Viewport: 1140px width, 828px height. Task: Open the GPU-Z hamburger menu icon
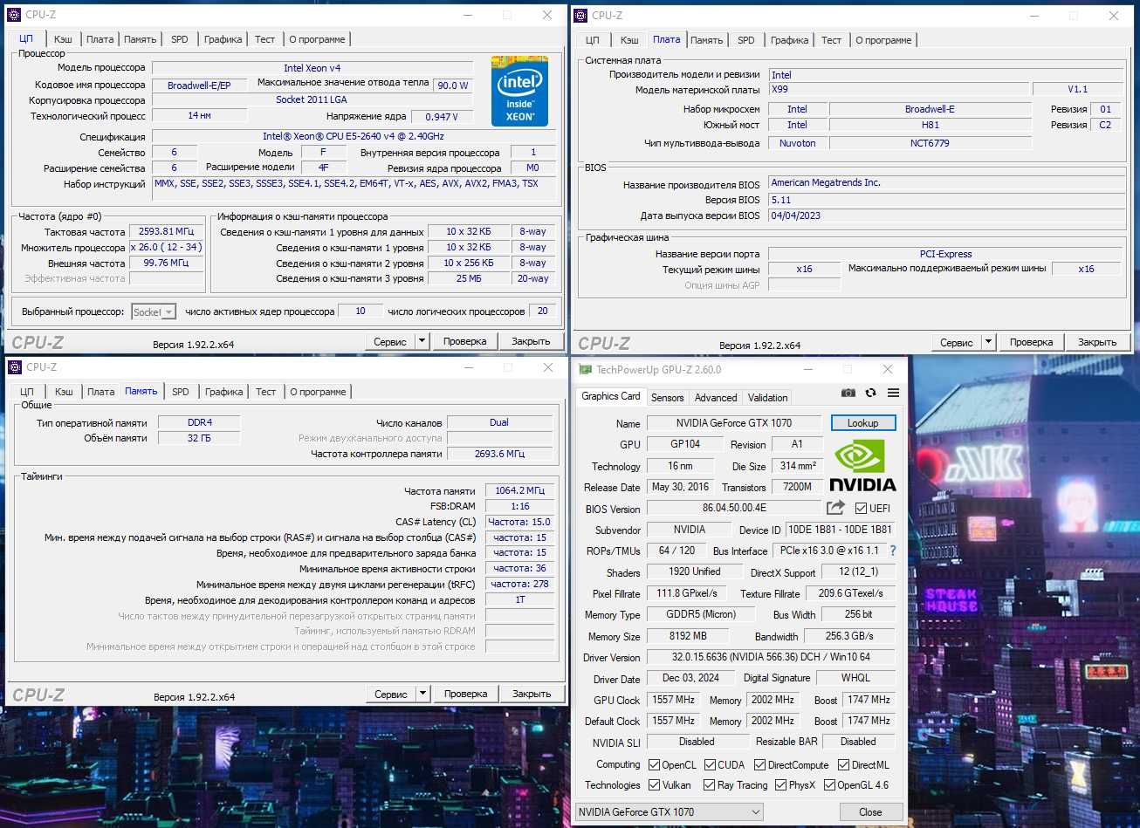coord(893,393)
